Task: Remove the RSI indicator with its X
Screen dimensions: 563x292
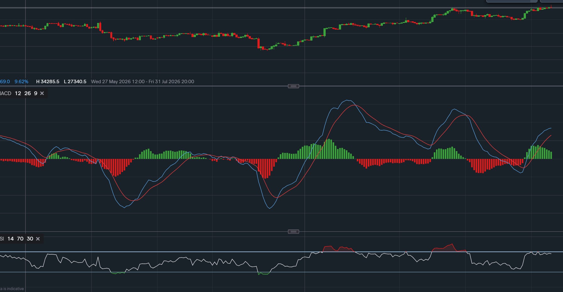Action: coord(38,239)
